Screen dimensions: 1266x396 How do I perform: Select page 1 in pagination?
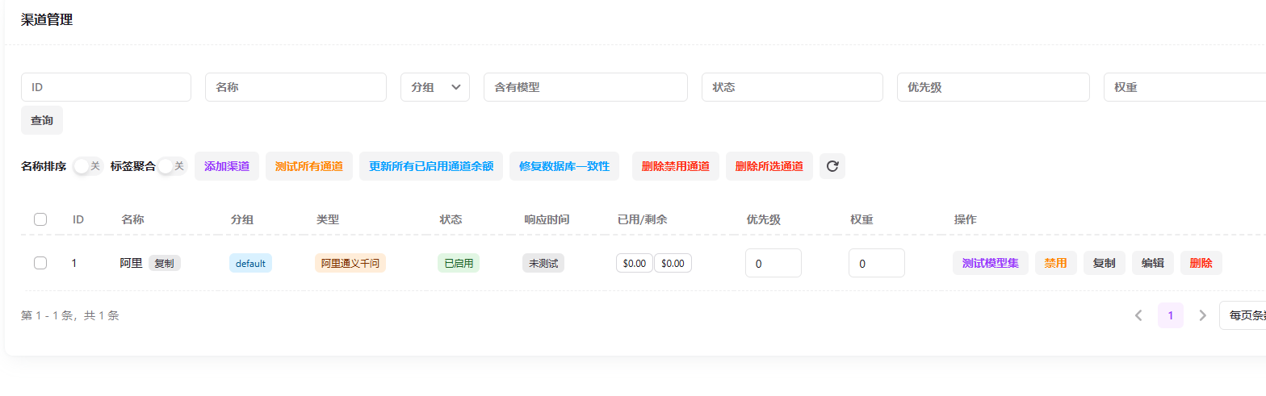tap(1171, 315)
